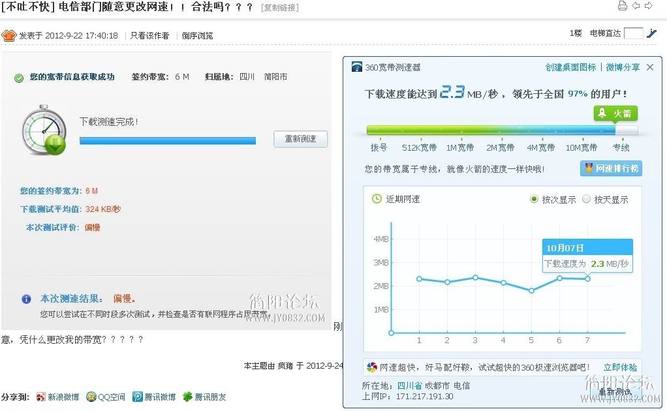This screenshot has height=411, width=667.
Task: Click the green 火箭 badge
Action: pos(615,114)
